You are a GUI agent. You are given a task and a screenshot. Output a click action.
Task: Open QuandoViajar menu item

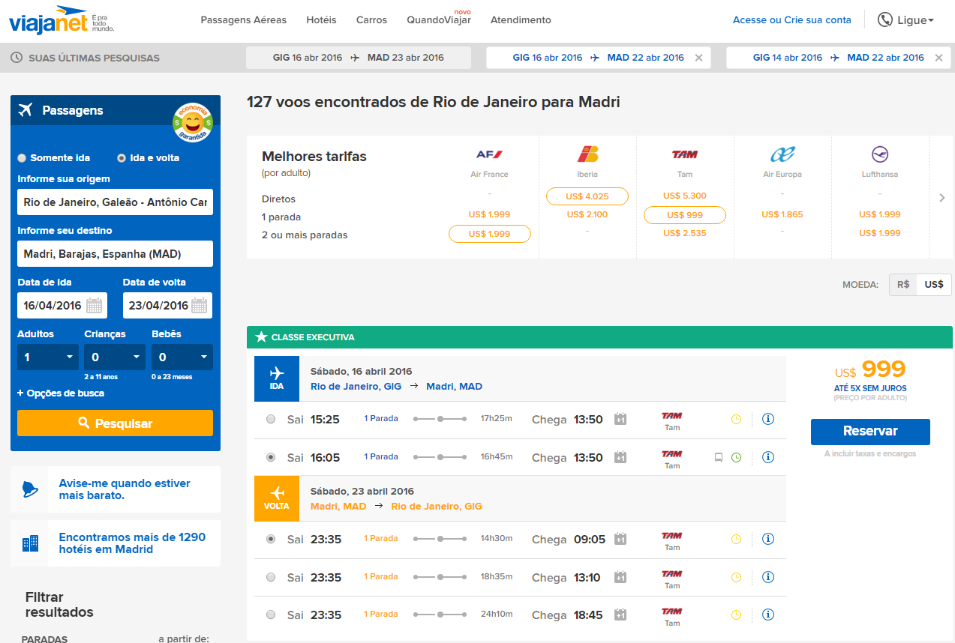(439, 19)
